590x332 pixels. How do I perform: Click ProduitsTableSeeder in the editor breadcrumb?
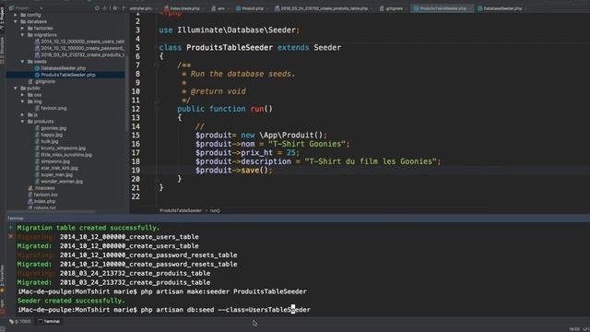181,211
